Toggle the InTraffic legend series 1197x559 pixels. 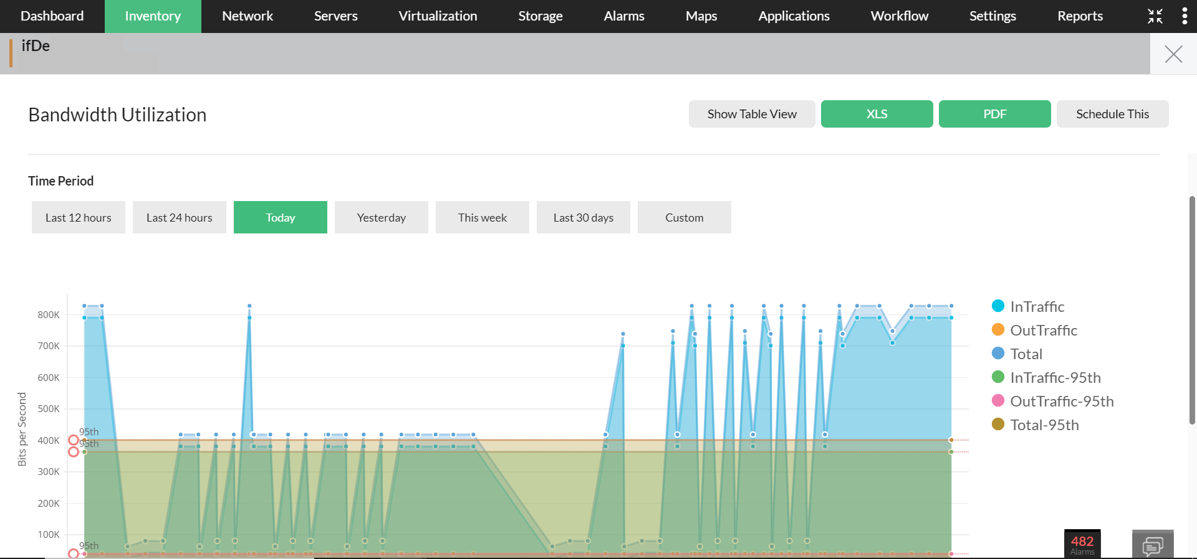click(1036, 306)
